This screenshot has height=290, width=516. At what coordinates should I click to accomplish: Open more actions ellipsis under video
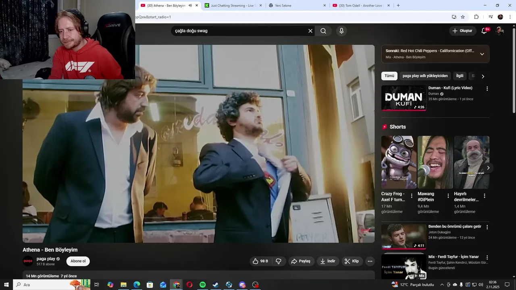370,261
